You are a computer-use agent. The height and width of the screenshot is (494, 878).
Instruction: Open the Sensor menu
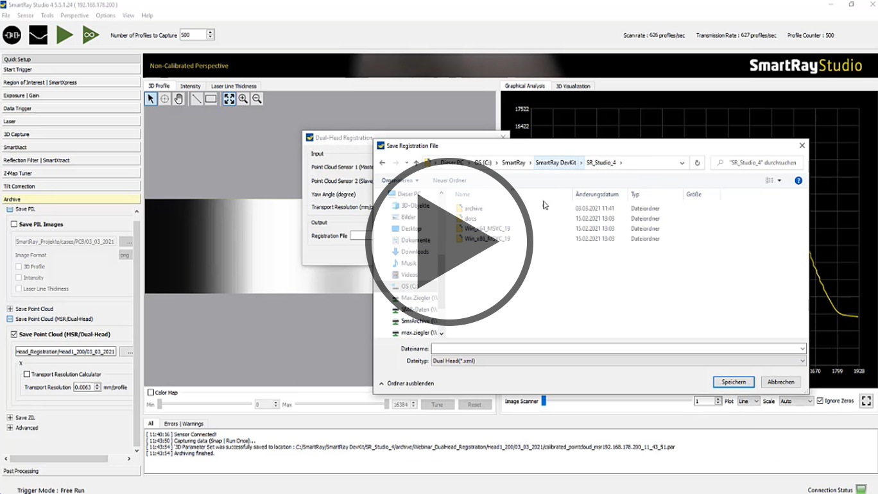[x=26, y=15]
